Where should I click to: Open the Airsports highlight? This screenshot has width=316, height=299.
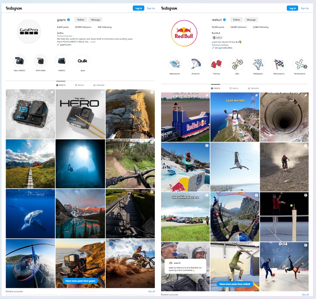(195, 64)
